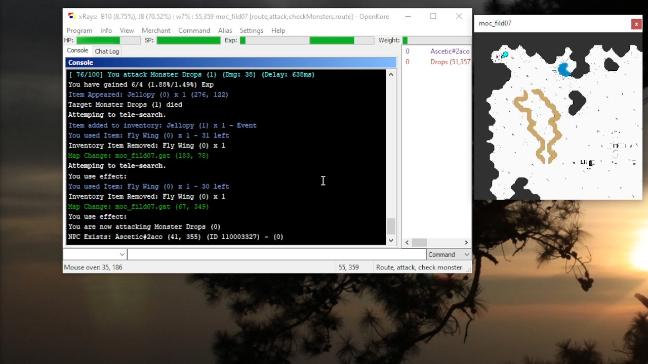Click the Console panel header

pos(230,63)
